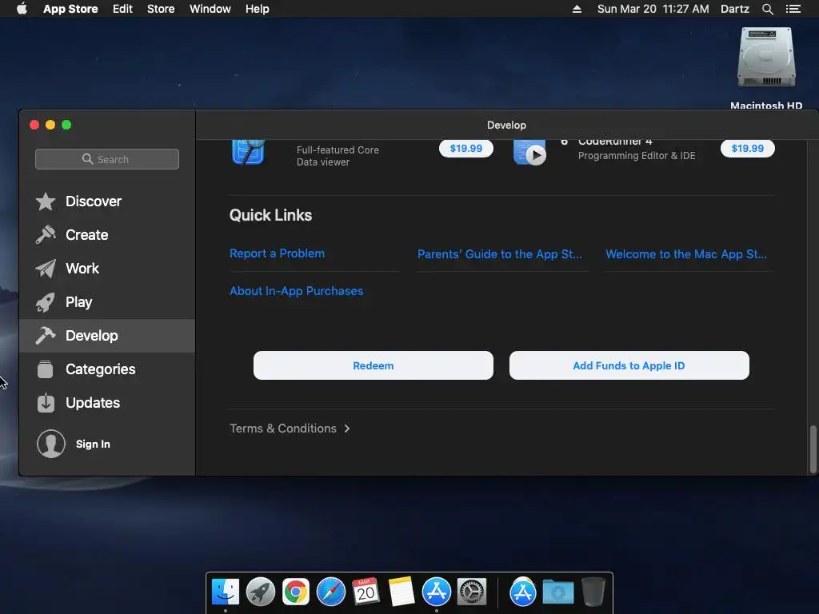Open the App Store menu

tap(70, 9)
